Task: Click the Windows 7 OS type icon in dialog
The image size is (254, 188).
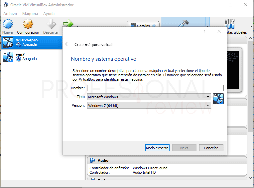Action: pos(218,99)
